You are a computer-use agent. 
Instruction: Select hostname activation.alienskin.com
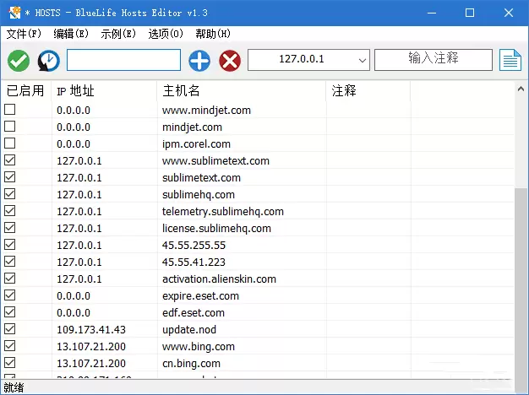pos(219,279)
